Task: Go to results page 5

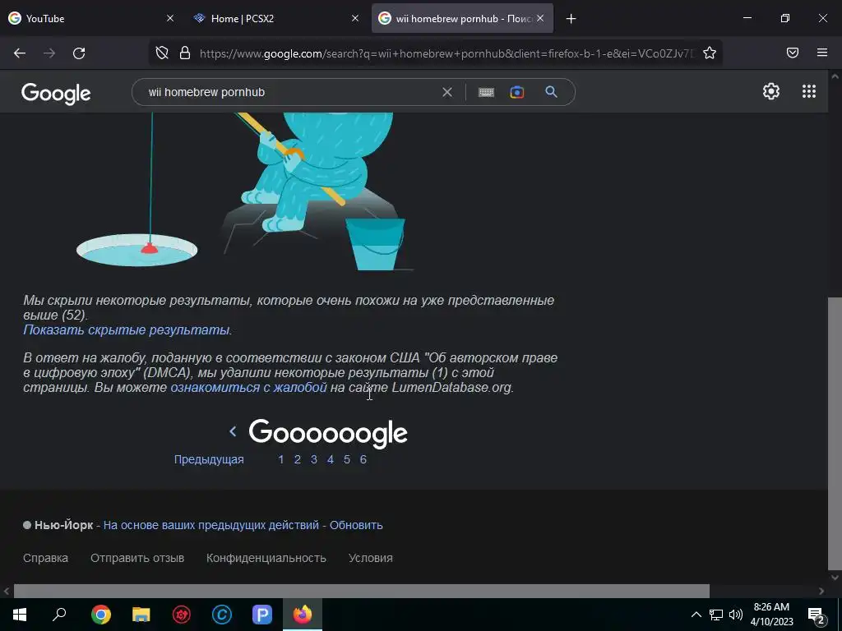Action: [x=347, y=459]
